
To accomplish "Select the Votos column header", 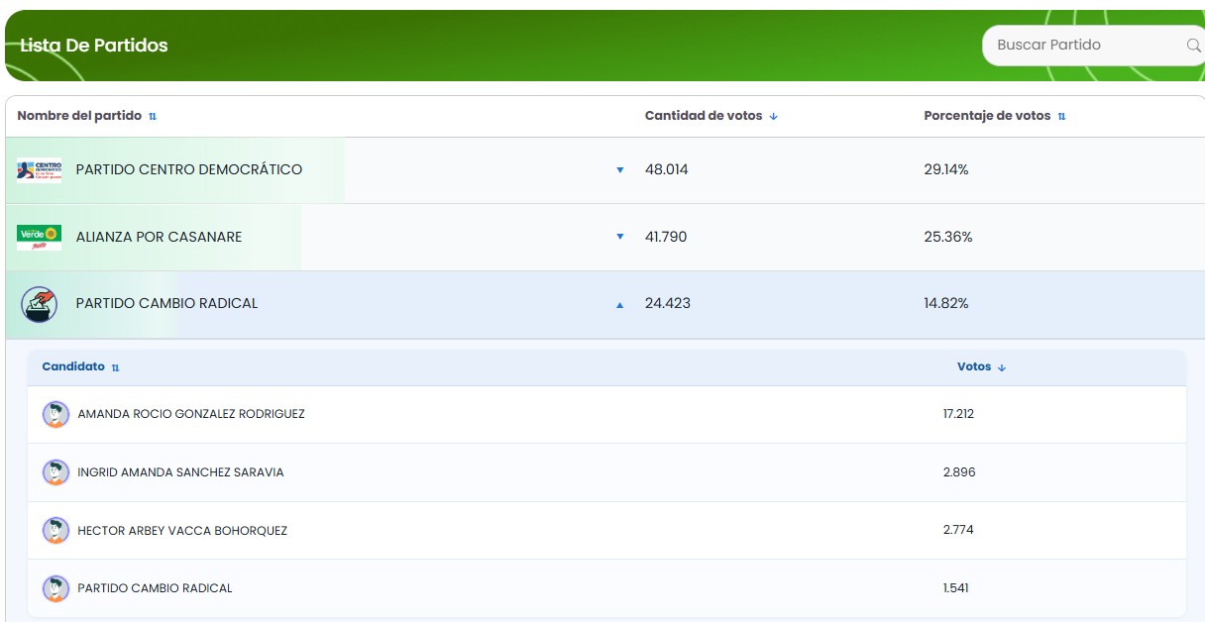I will (x=976, y=366).
